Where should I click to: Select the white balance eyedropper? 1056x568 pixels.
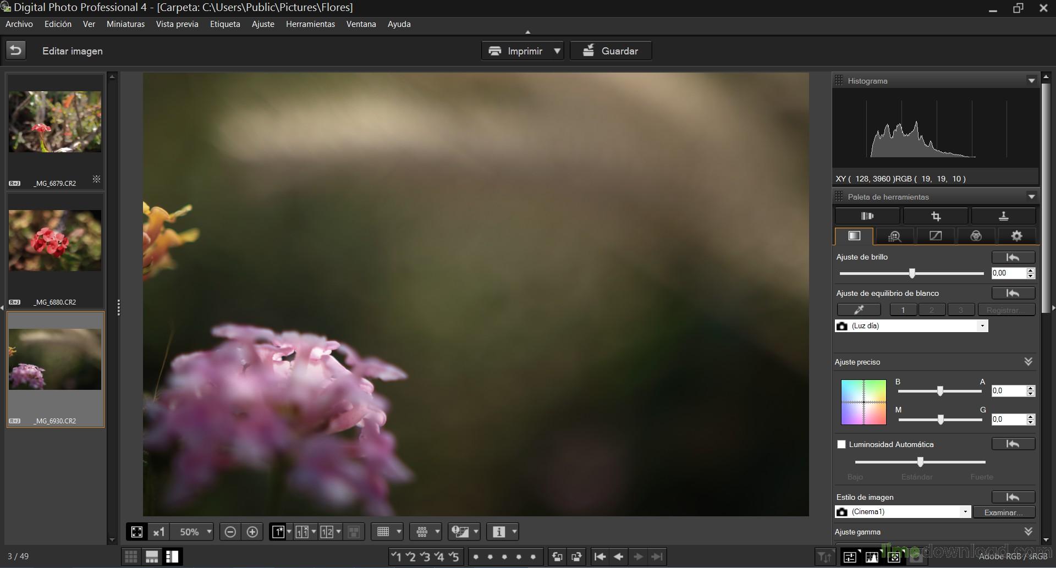click(x=859, y=310)
